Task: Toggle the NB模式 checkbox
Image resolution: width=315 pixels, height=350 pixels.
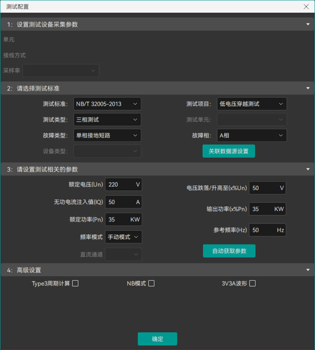Action: [x=152, y=283]
